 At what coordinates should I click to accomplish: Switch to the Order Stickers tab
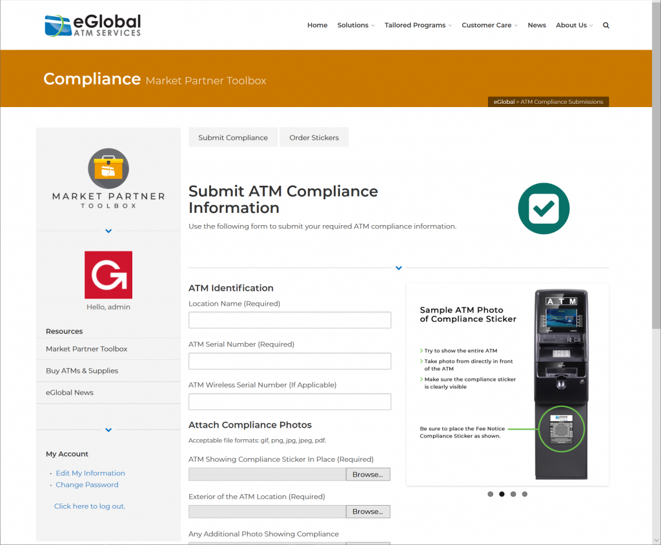314,137
